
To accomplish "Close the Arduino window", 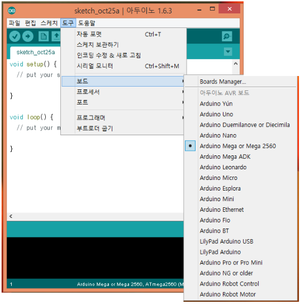I will point(230,9).
